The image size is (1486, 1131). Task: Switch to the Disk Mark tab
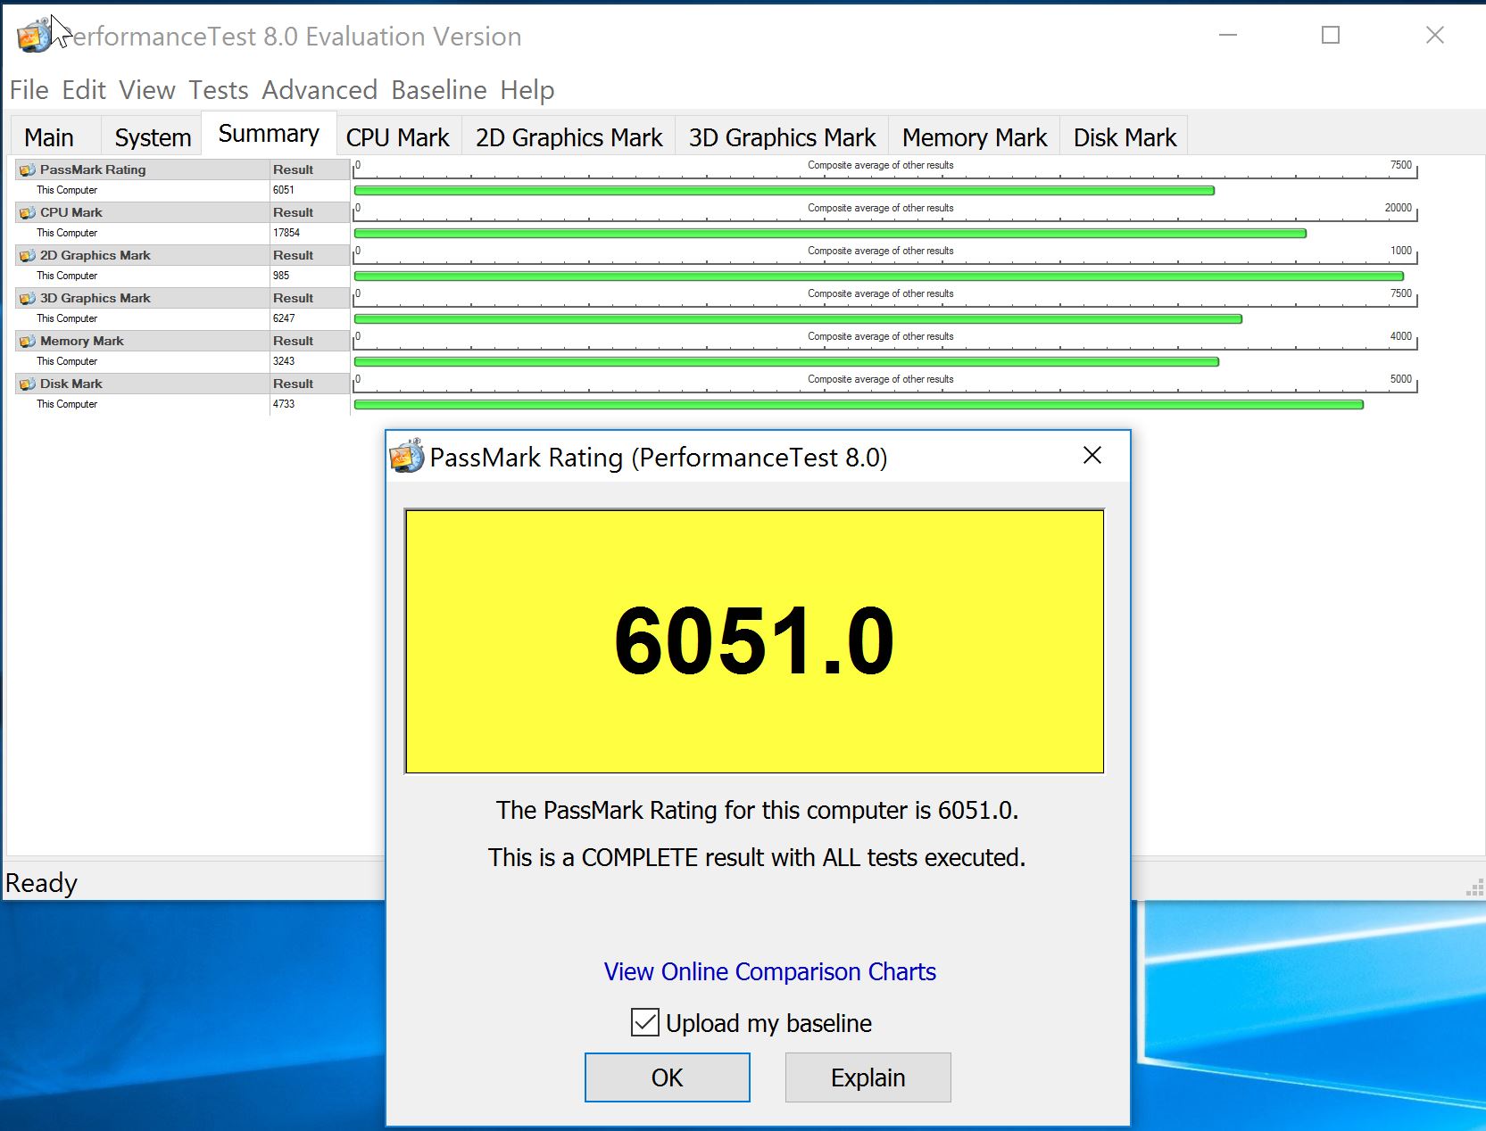click(1125, 137)
